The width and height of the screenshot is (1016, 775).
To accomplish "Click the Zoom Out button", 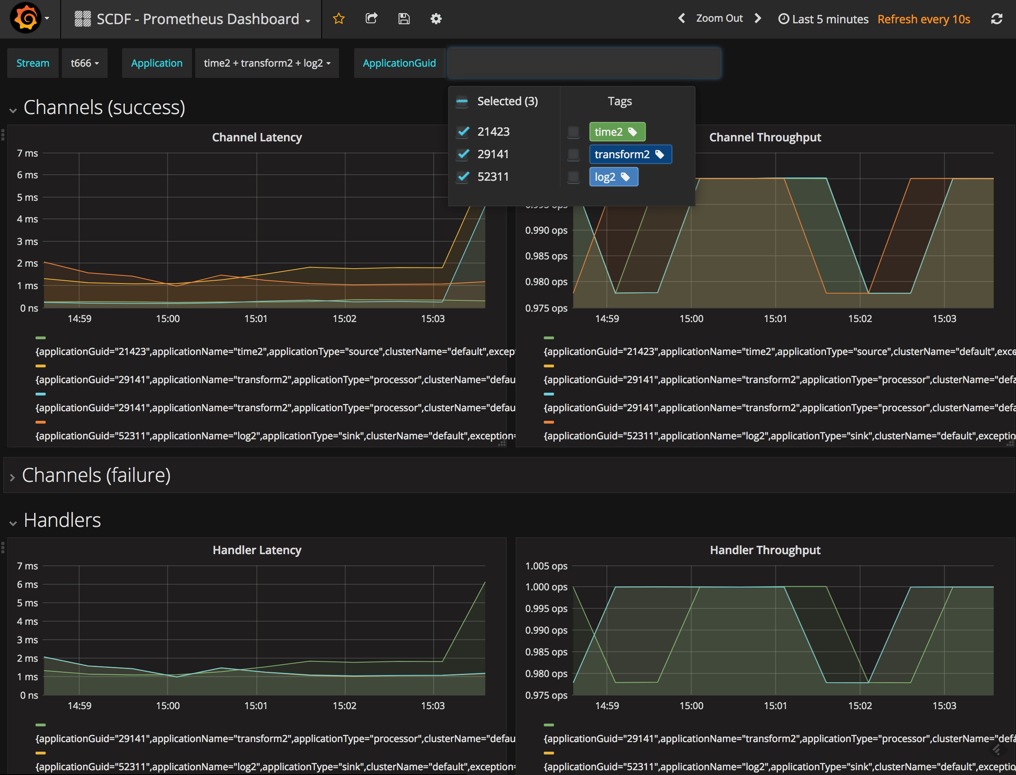I will coord(719,18).
